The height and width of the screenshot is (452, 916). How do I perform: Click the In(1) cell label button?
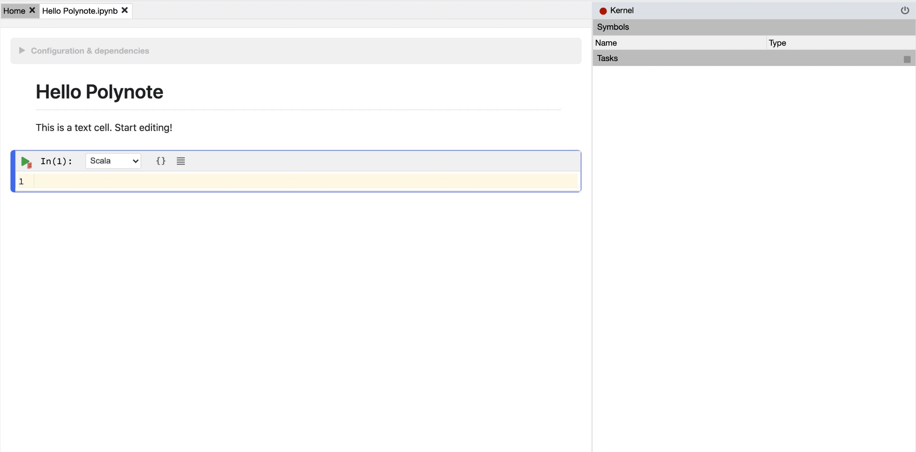(57, 161)
